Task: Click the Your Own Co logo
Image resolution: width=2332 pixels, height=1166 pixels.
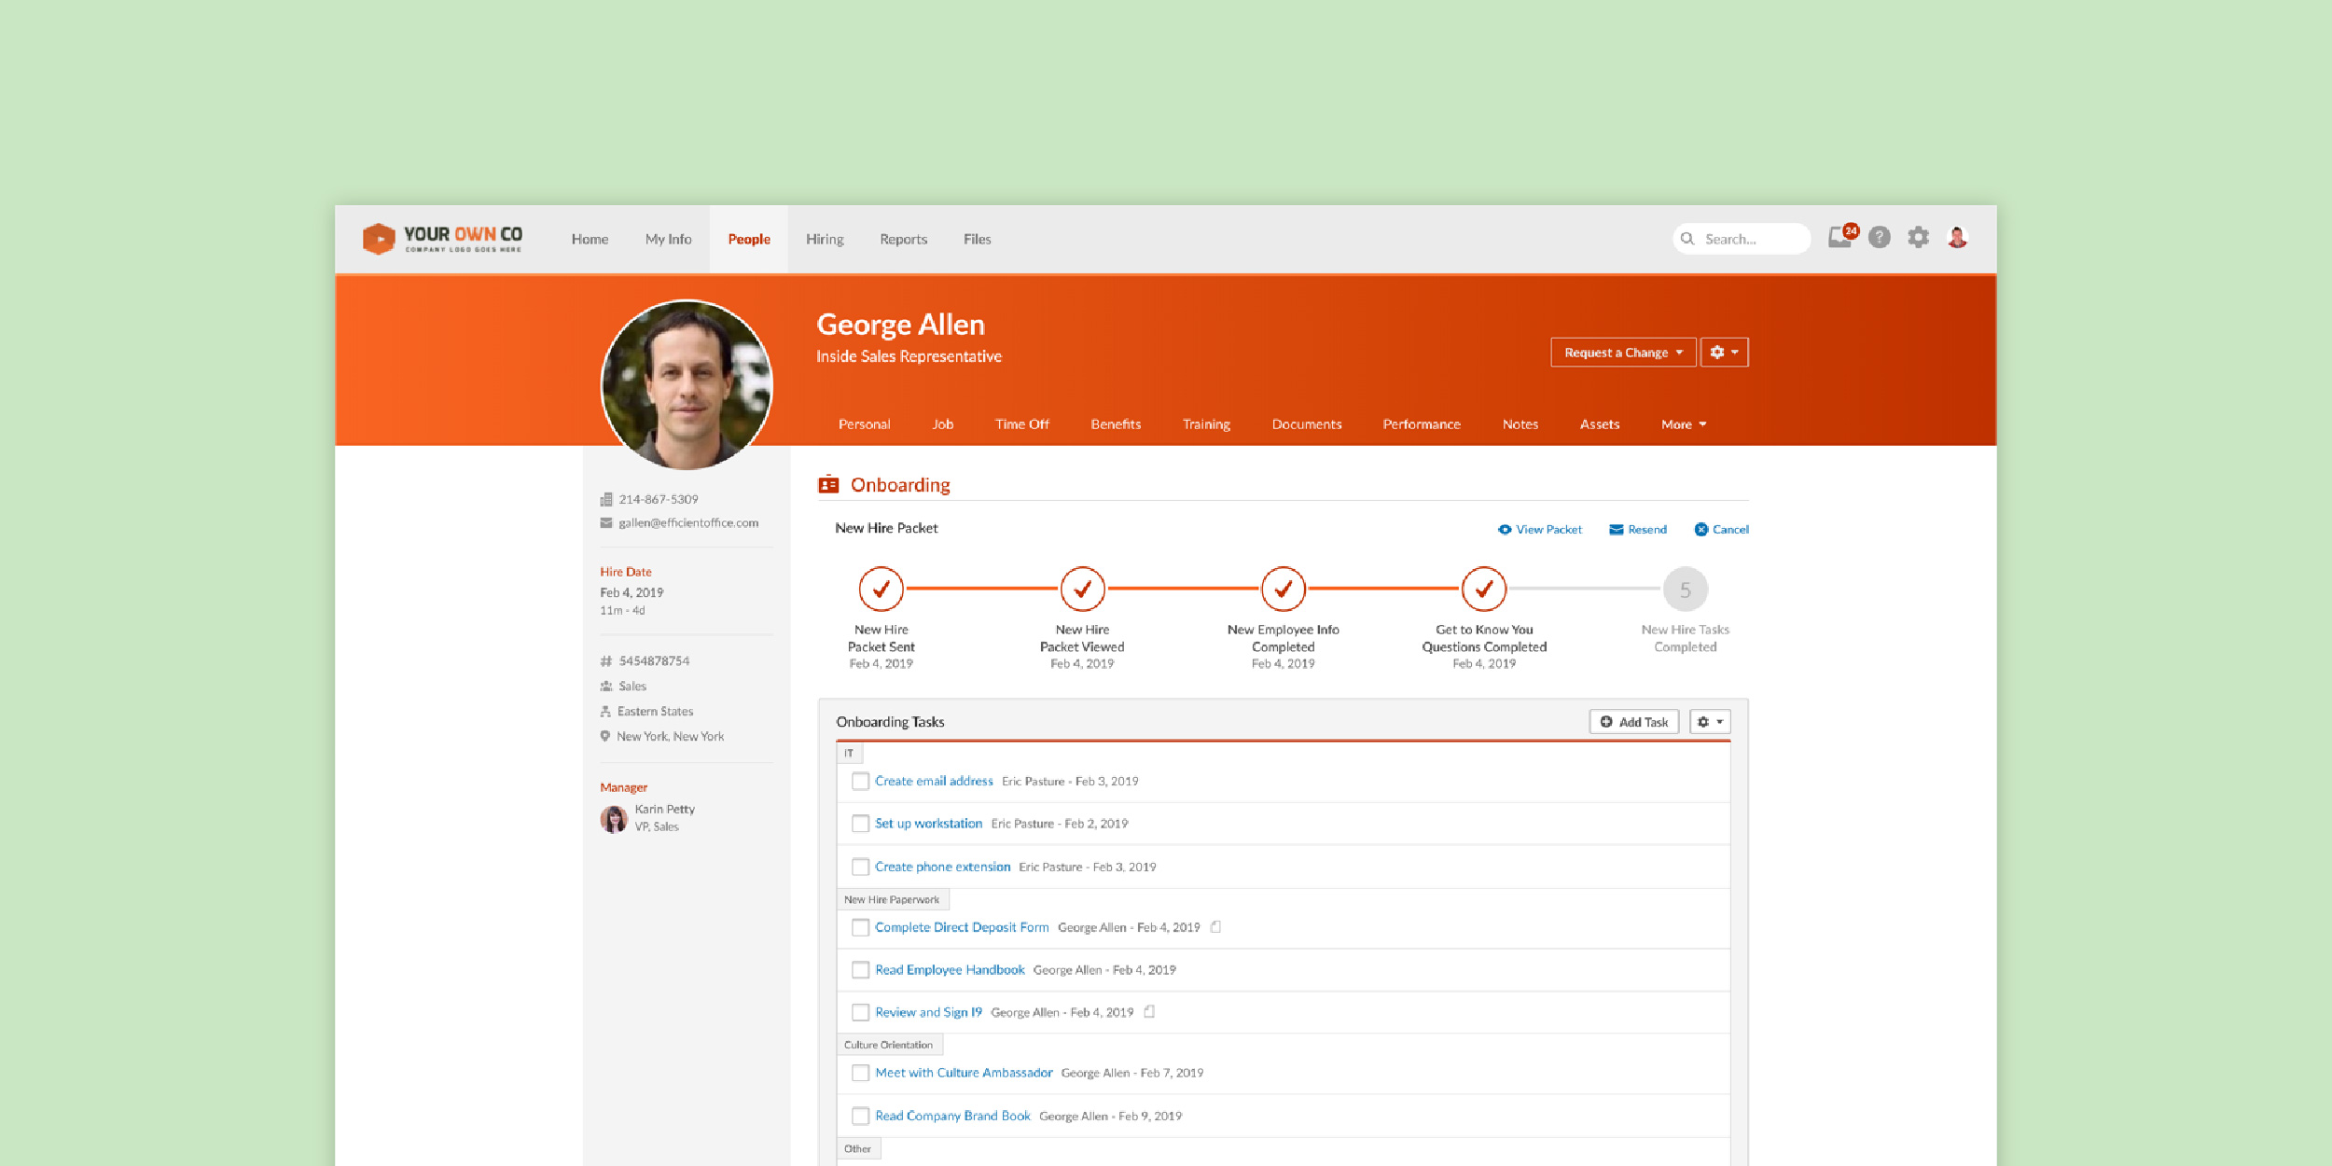Action: [x=443, y=239]
